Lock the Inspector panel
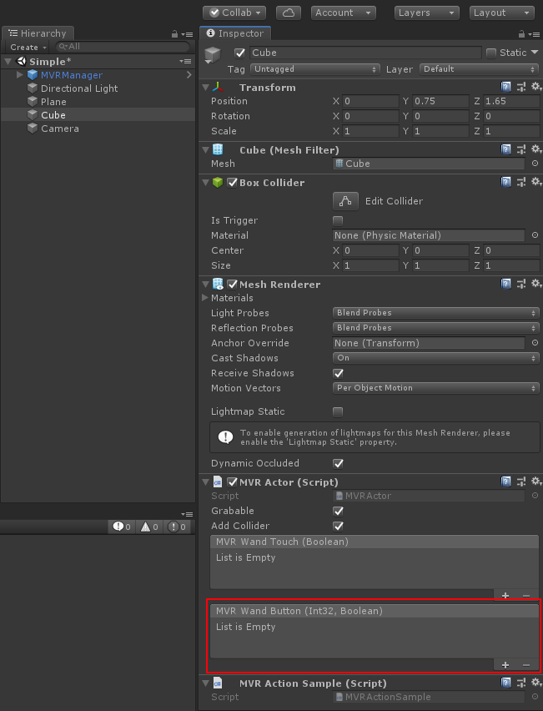This screenshot has height=711, width=543. 521,34
